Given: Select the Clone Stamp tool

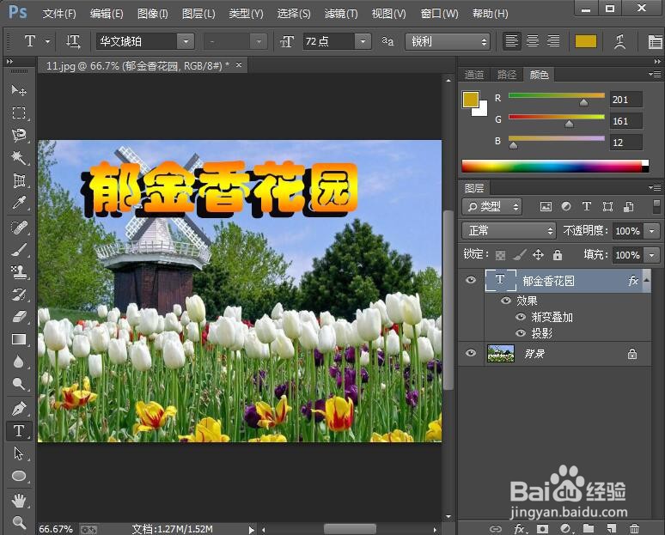Looking at the screenshot, I should coord(19,272).
